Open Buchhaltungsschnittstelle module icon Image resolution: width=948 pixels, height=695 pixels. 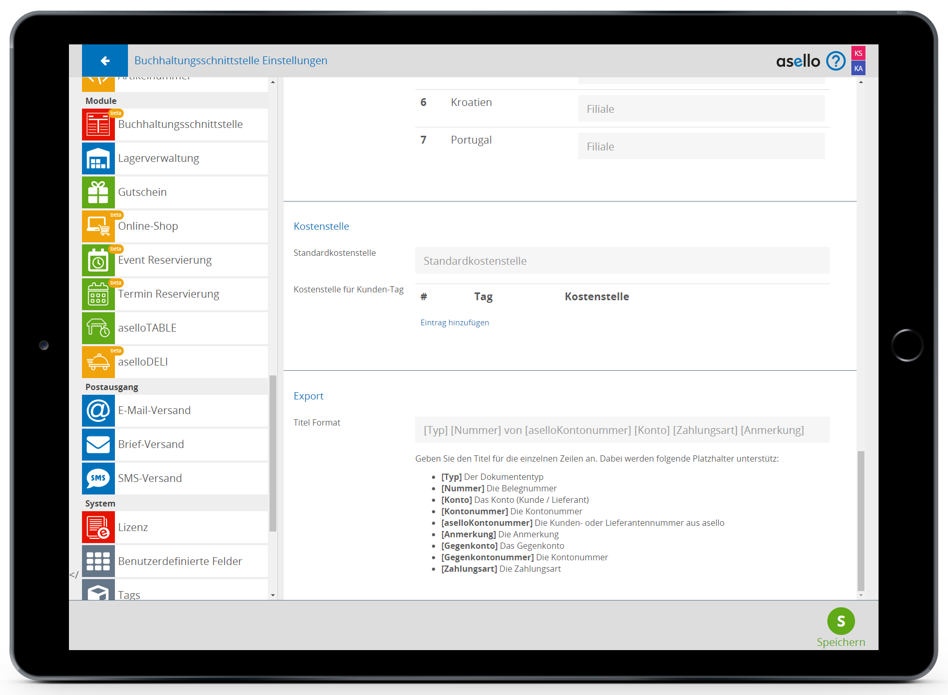pyautogui.click(x=98, y=125)
